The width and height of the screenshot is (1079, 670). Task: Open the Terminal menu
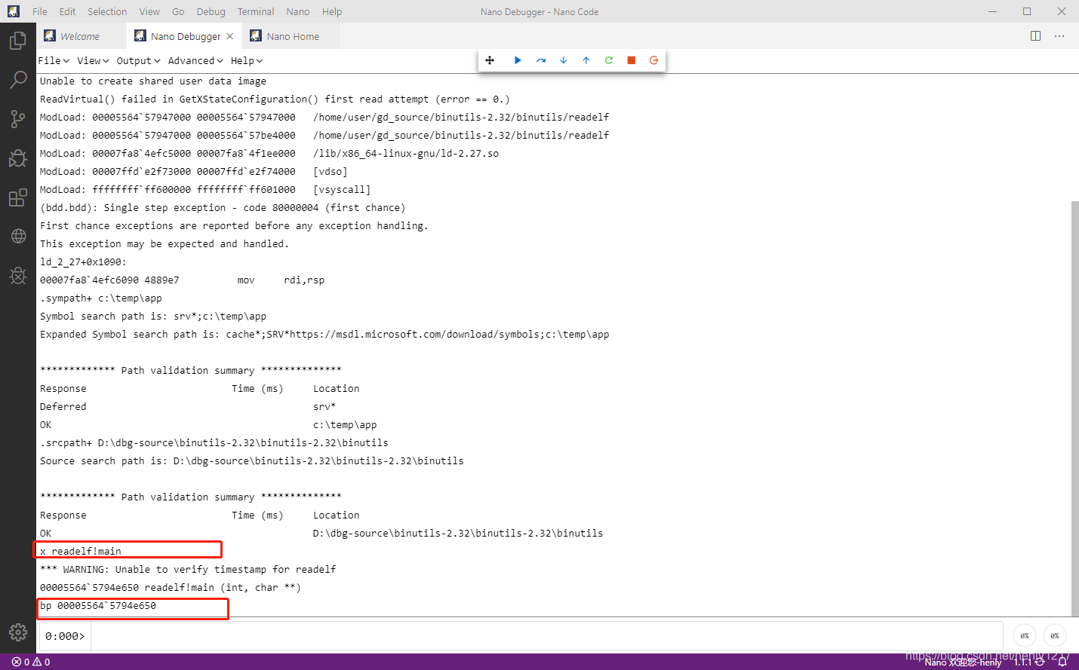click(x=256, y=11)
